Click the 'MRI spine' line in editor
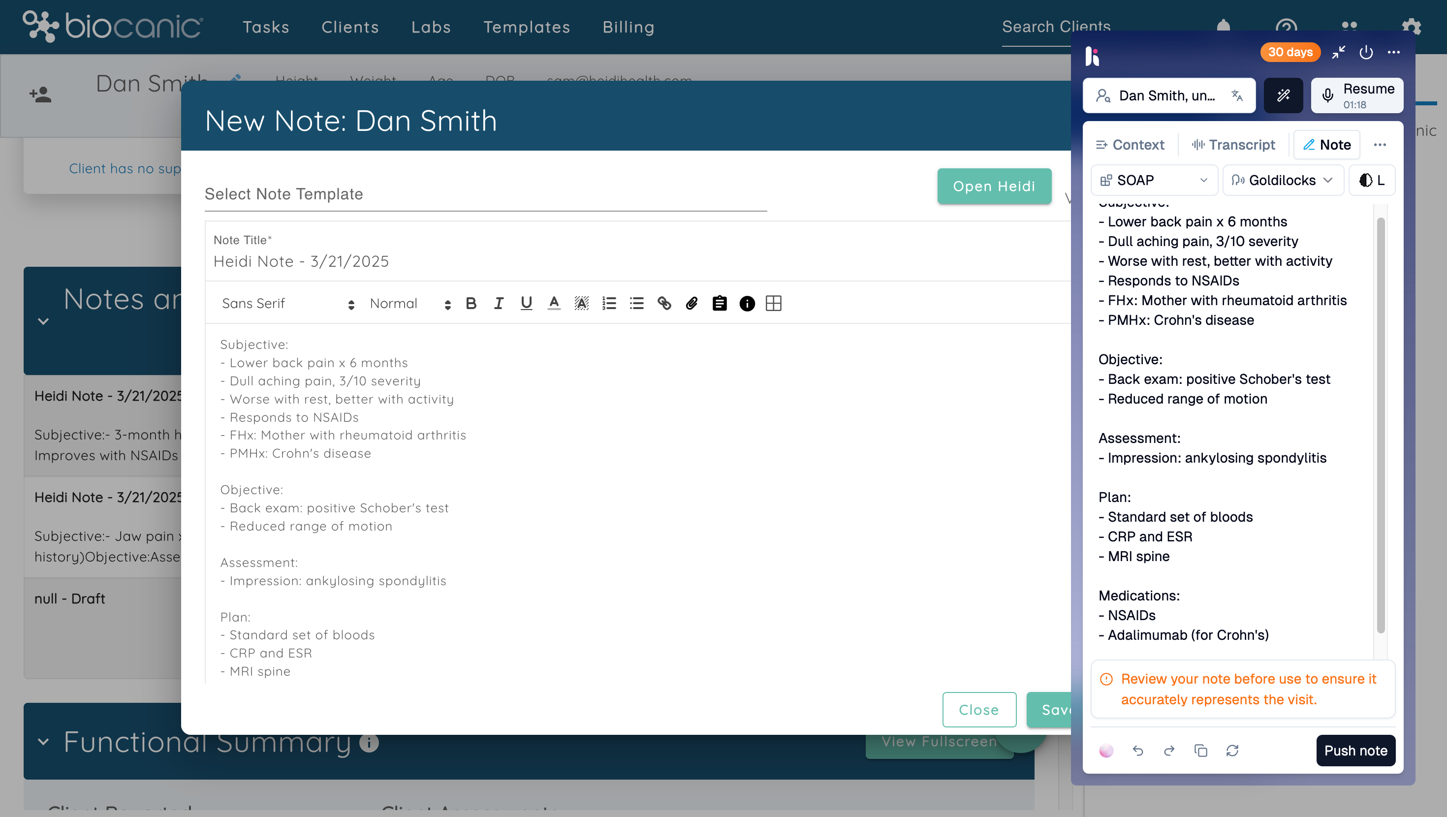1447x817 pixels. point(255,671)
